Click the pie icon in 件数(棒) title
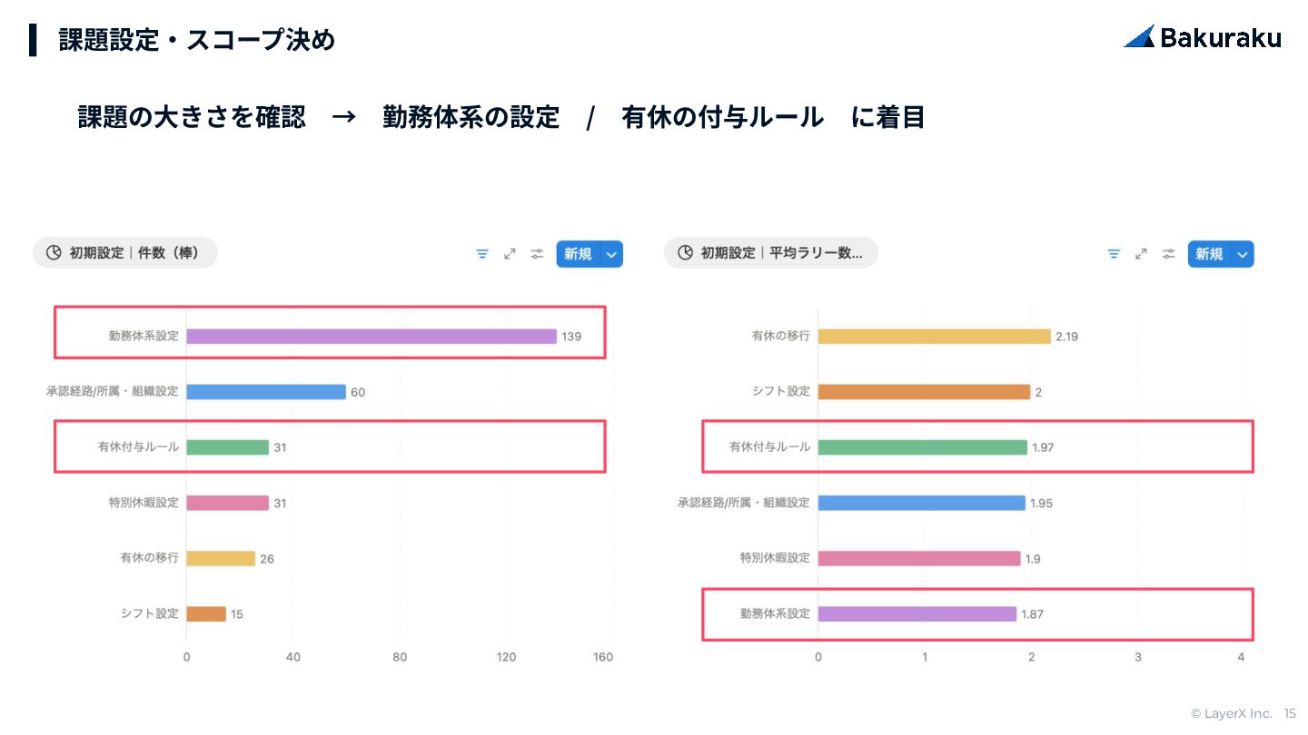The height and width of the screenshot is (735, 1308). click(x=54, y=253)
